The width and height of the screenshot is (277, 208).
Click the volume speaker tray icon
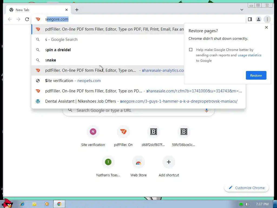pos(247,204)
